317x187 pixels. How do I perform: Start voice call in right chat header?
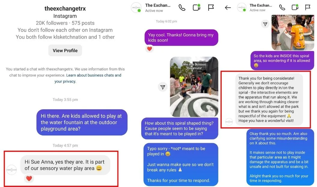[282, 8]
